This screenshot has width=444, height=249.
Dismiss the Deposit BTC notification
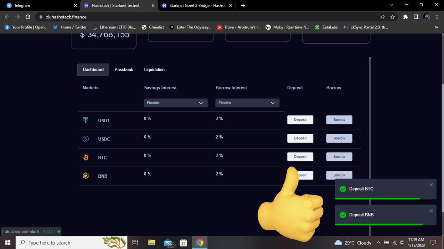tap(431, 185)
